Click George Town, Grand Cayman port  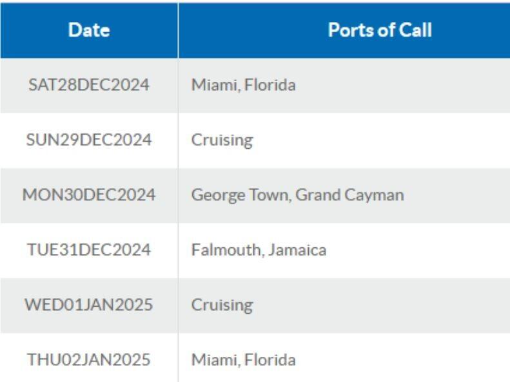click(x=298, y=196)
